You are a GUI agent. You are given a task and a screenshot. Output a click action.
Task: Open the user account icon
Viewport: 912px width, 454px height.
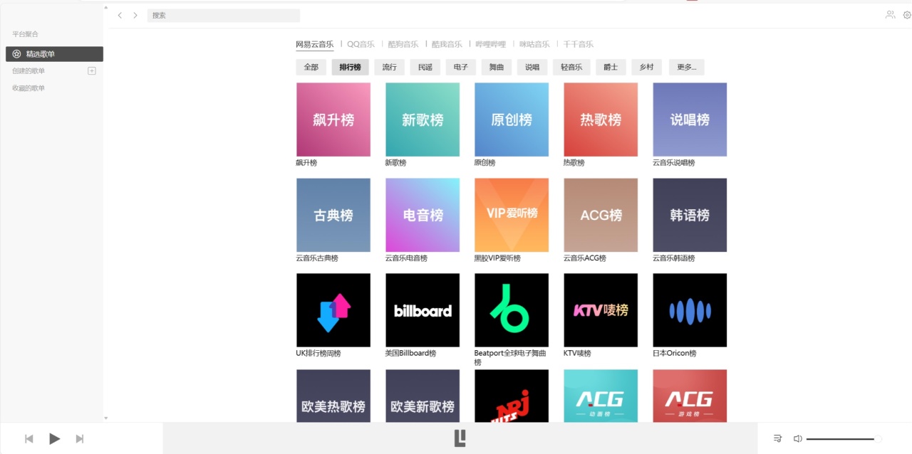coord(890,14)
